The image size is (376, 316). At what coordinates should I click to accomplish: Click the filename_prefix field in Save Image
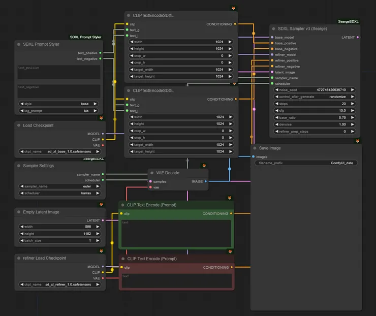[x=305, y=163]
